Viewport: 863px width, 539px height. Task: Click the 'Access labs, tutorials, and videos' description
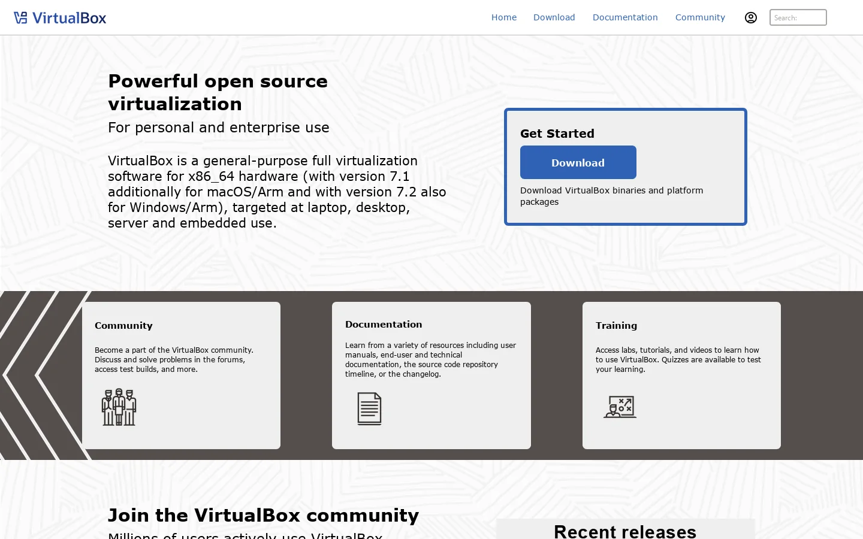678,359
